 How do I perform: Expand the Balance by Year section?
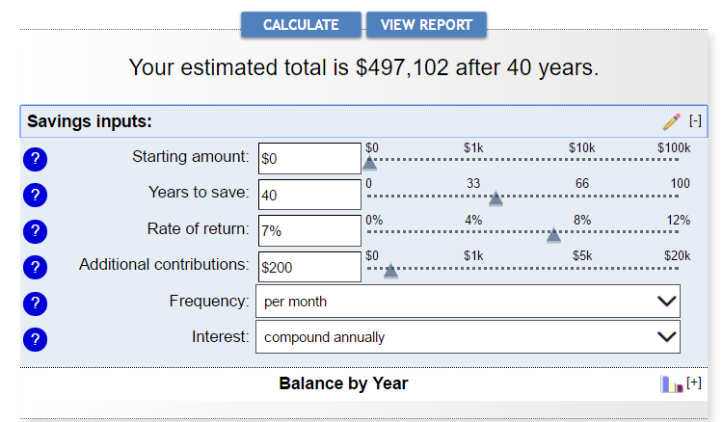[x=694, y=383]
